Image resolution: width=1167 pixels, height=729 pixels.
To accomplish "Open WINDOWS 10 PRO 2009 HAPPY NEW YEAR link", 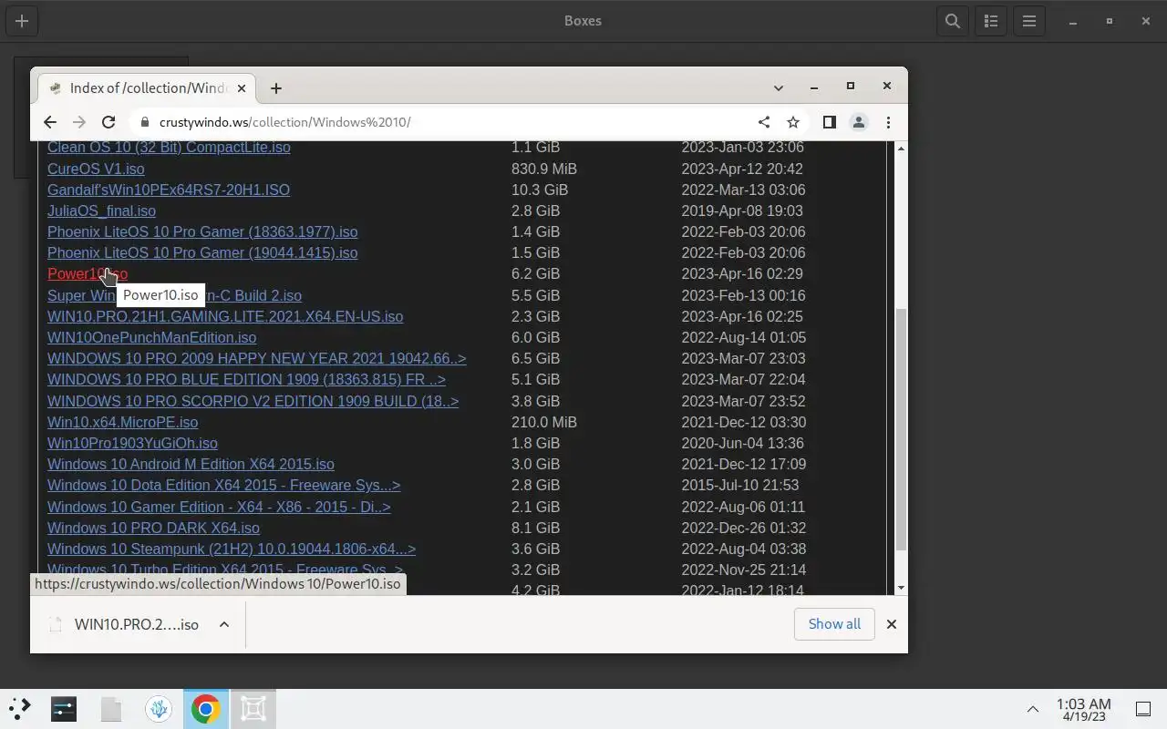I will (x=256, y=358).
